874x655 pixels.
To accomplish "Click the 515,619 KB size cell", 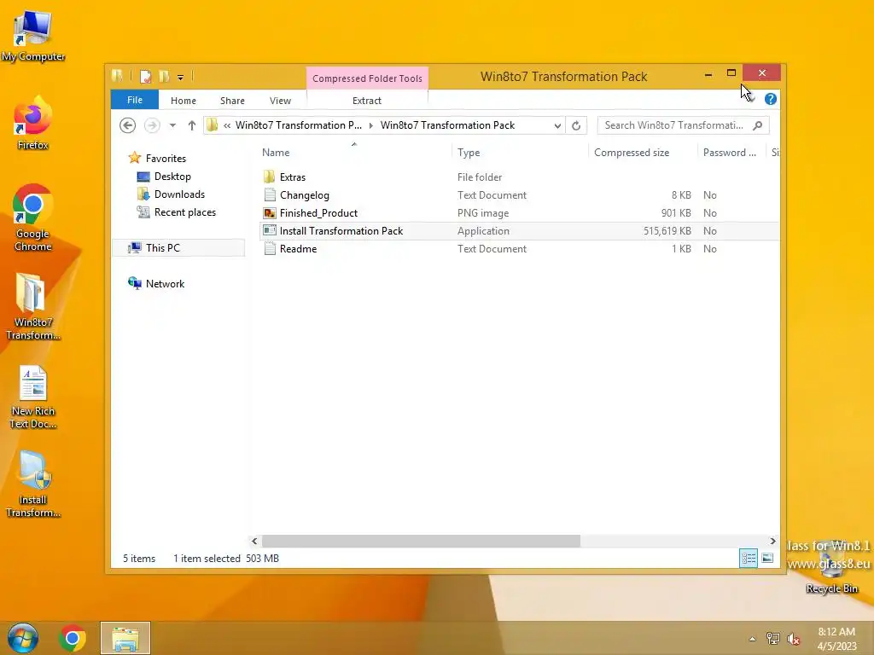I will point(667,230).
